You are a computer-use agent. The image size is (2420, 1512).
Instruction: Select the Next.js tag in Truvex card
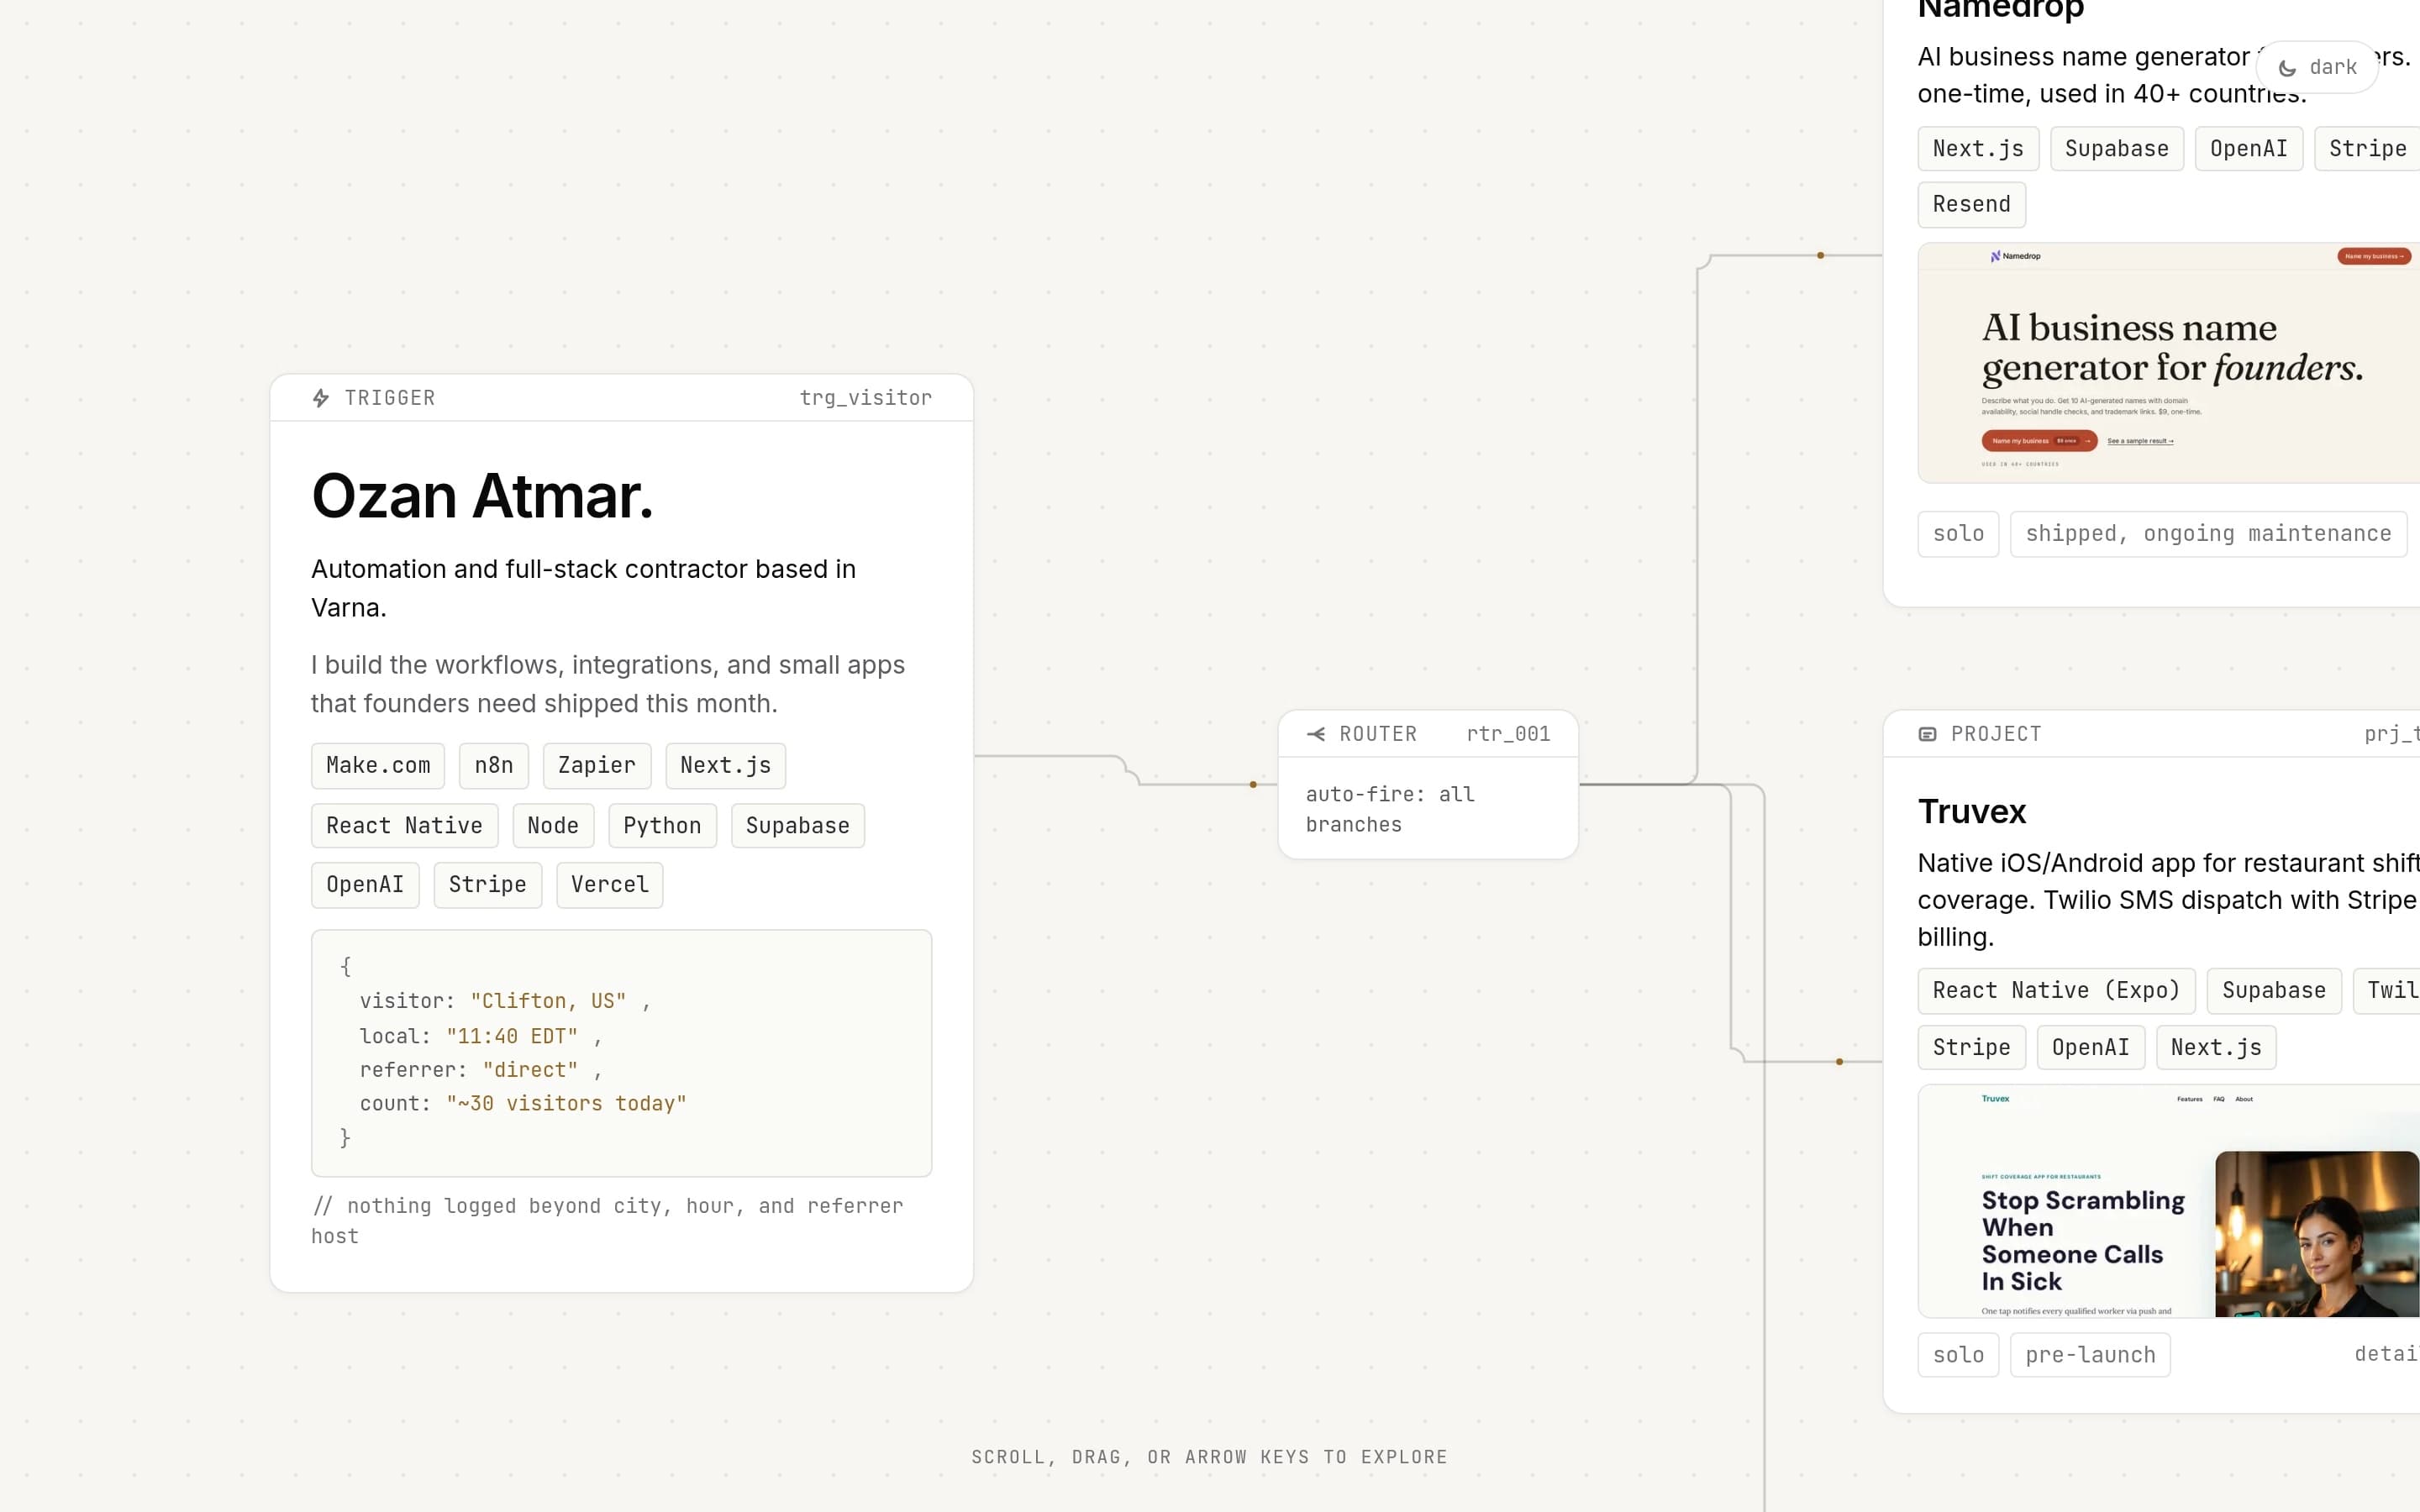[2216, 1048]
